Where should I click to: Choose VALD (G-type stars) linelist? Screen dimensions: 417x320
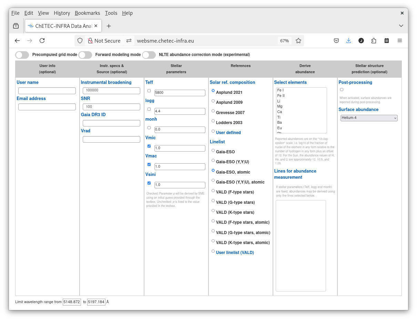(x=213, y=201)
